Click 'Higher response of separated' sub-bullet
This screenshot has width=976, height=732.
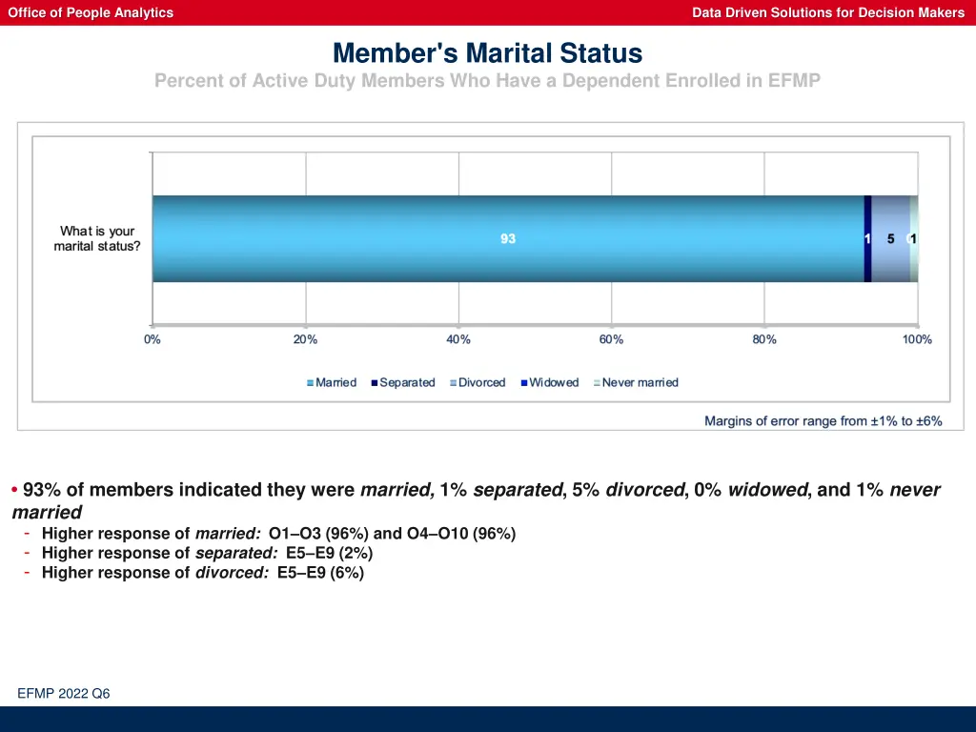click(x=207, y=554)
